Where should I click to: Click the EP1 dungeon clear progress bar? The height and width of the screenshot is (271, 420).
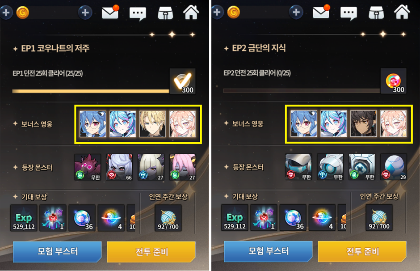pyautogui.click(x=91, y=91)
